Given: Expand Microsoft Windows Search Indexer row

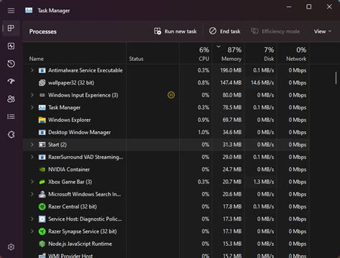Looking at the screenshot, I should tap(32, 194).
